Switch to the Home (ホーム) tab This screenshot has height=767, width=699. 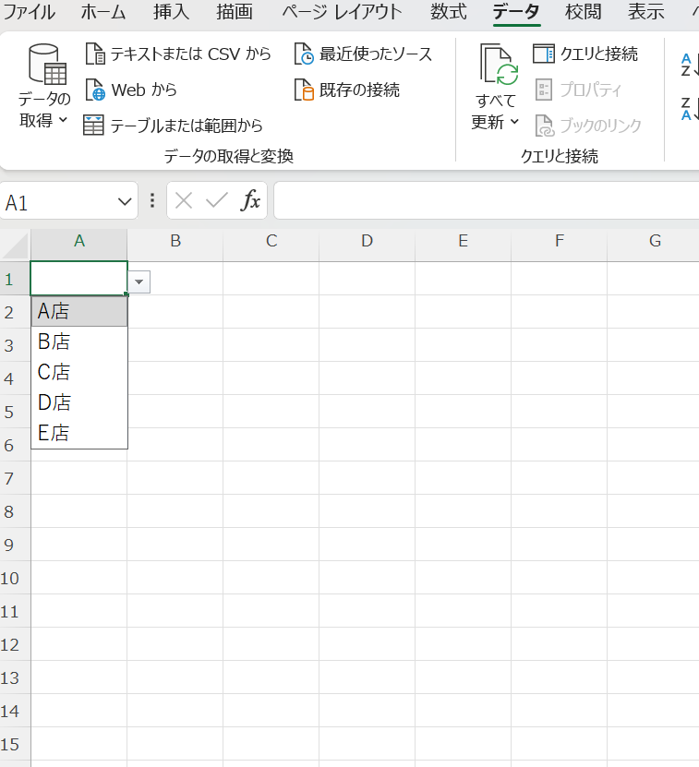pyautogui.click(x=103, y=12)
